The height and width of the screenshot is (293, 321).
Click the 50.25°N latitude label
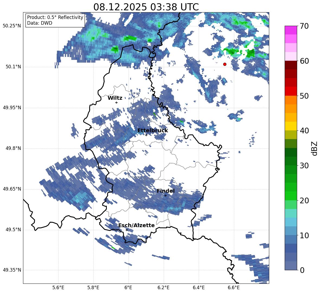[12, 26]
